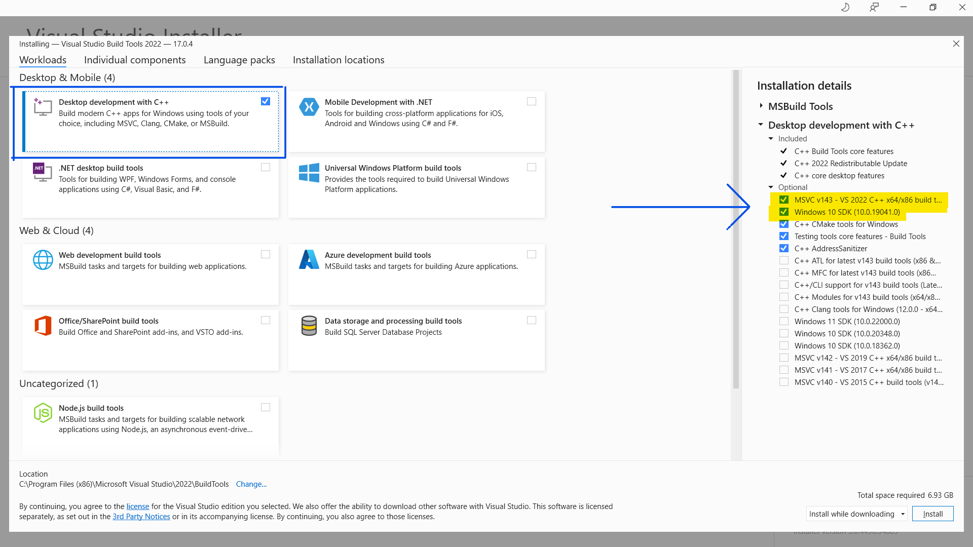Open the Install while downloading dropdown

coord(856,514)
